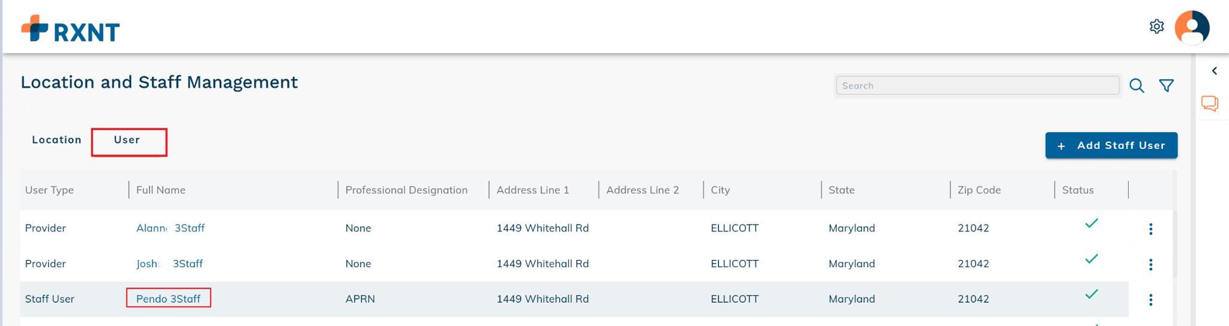This screenshot has width=1229, height=326.
Task: Open the three-dot menu for Josh 3Staff
Action: click(x=1150, y=264)
